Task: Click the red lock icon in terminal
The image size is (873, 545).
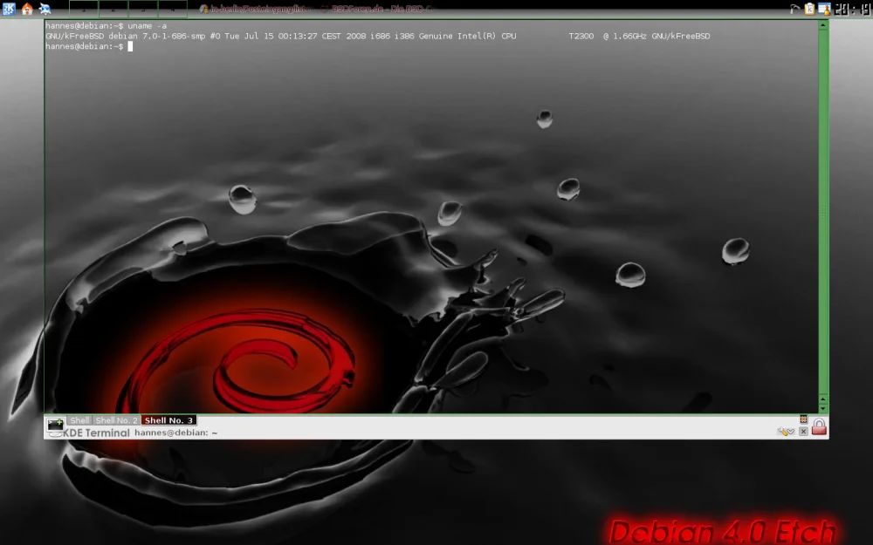Action: click(x=819, y=427)
